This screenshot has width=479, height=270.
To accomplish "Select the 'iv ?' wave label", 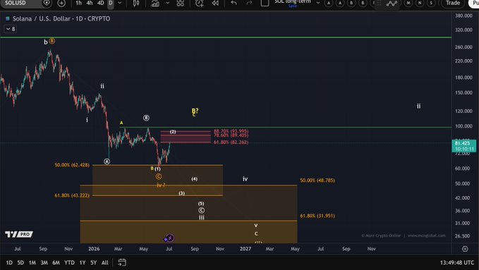I will coord(161,185).
